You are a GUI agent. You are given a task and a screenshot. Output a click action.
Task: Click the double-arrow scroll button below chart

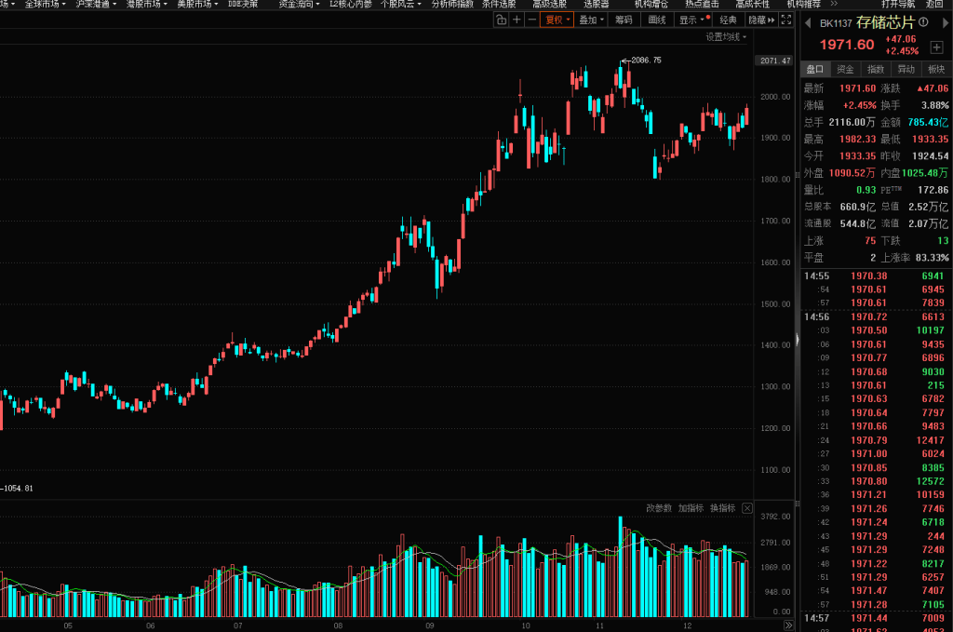[x=788, y=625]
